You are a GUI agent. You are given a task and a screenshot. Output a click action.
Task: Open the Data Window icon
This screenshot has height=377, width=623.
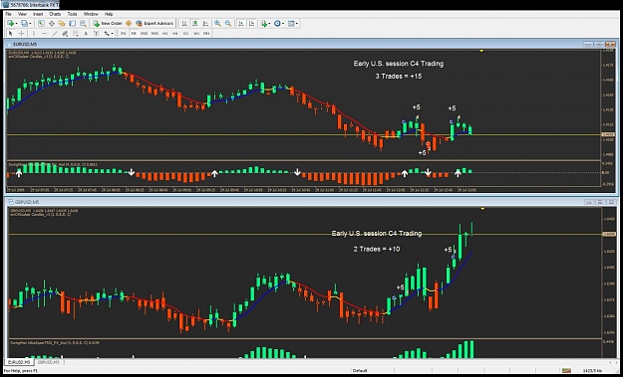point(52,24)
